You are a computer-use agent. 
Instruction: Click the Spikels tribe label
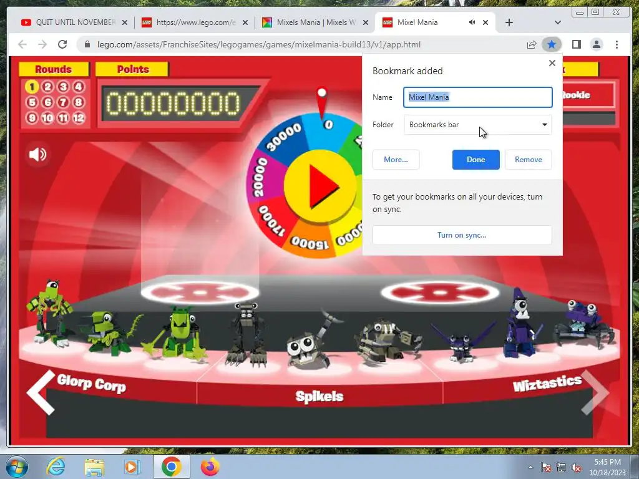pos(319,396)
